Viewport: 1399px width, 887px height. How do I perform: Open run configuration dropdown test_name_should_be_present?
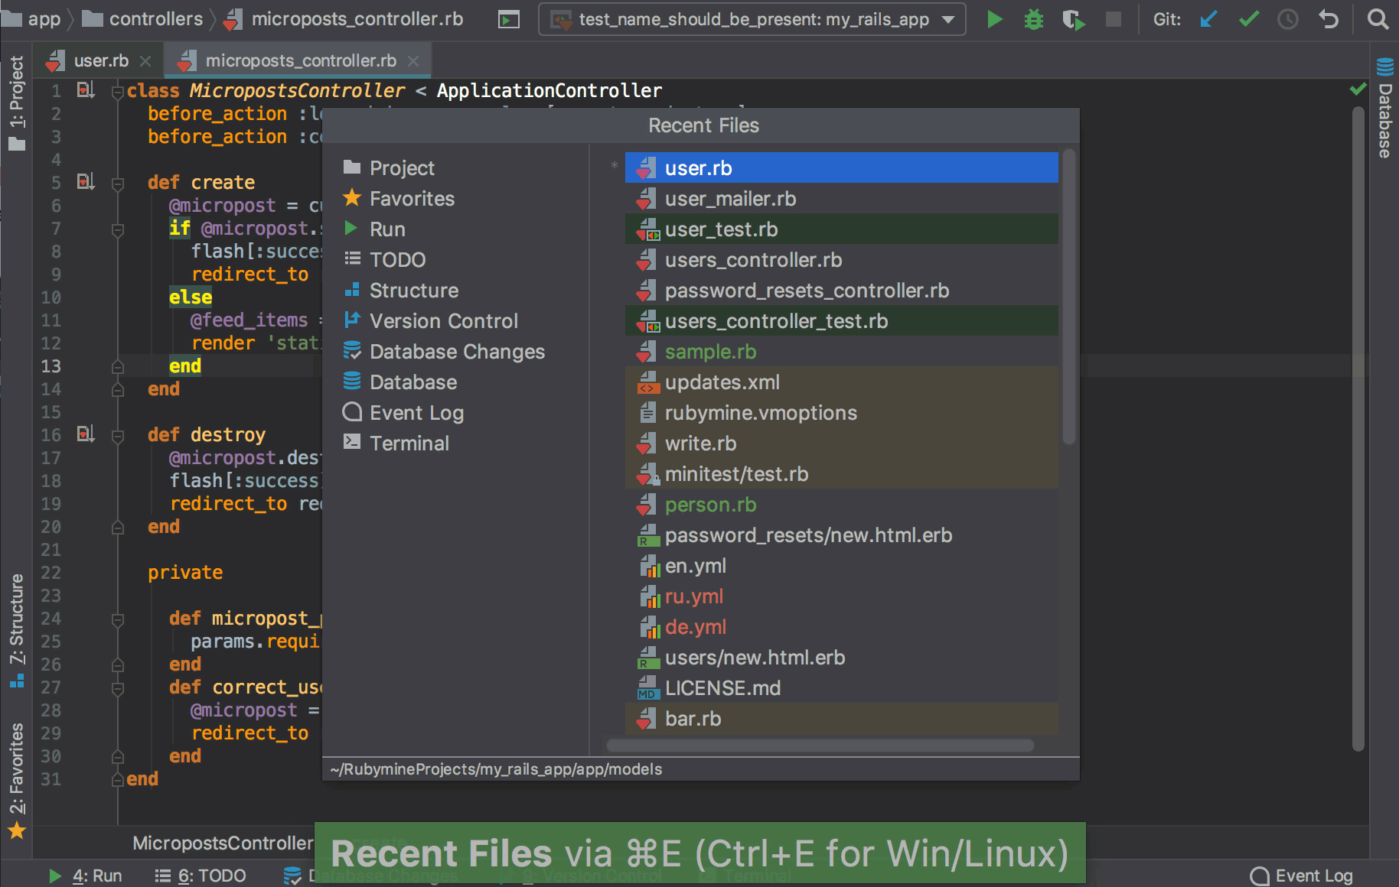click(x=752, y=19)
